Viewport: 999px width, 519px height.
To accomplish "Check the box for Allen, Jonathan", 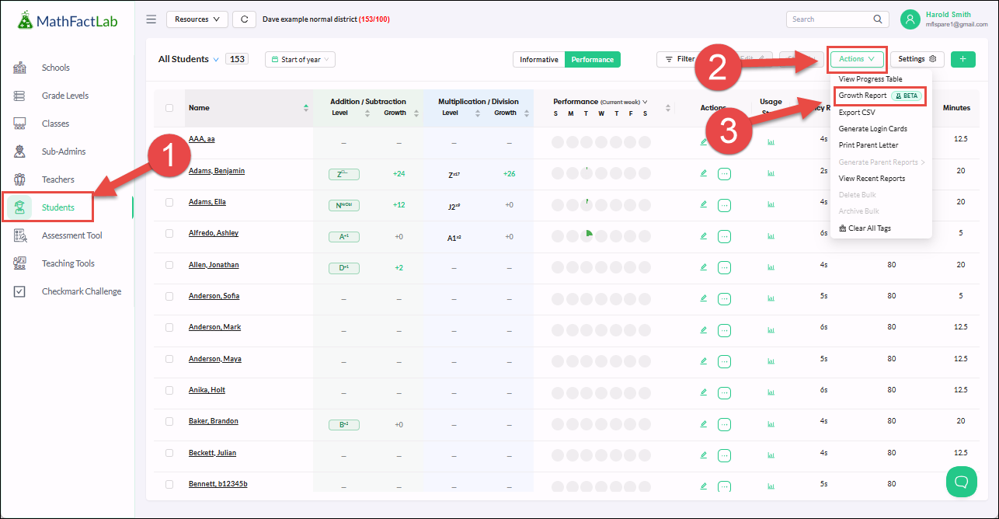I will [169, 265].
